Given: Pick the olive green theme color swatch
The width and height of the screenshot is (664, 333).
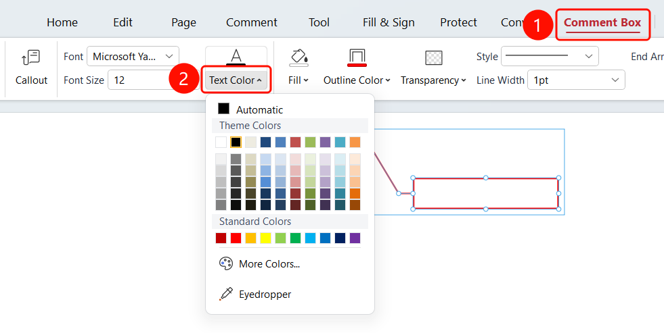Looking at the screenshot, I should (311, 142).
